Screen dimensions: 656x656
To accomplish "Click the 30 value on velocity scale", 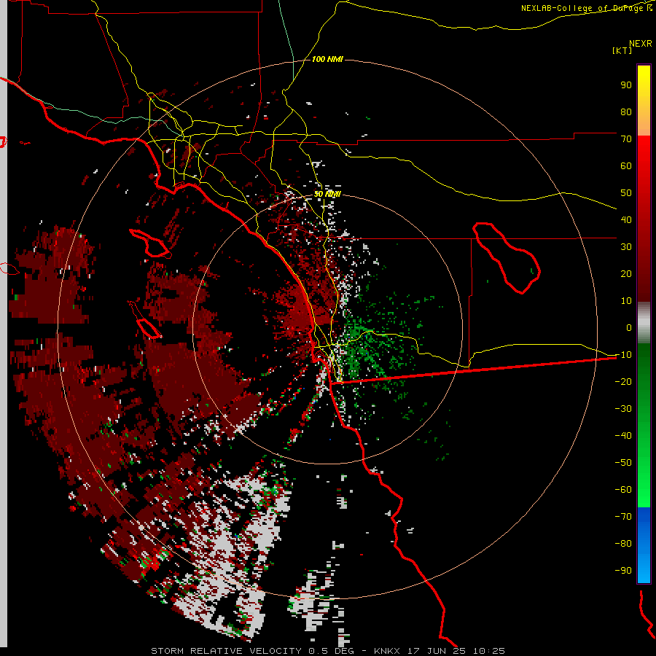I will 626,247.
